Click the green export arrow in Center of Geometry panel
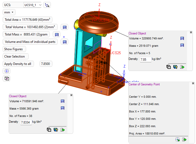The image size is (196, 144). tap(184, 140)
